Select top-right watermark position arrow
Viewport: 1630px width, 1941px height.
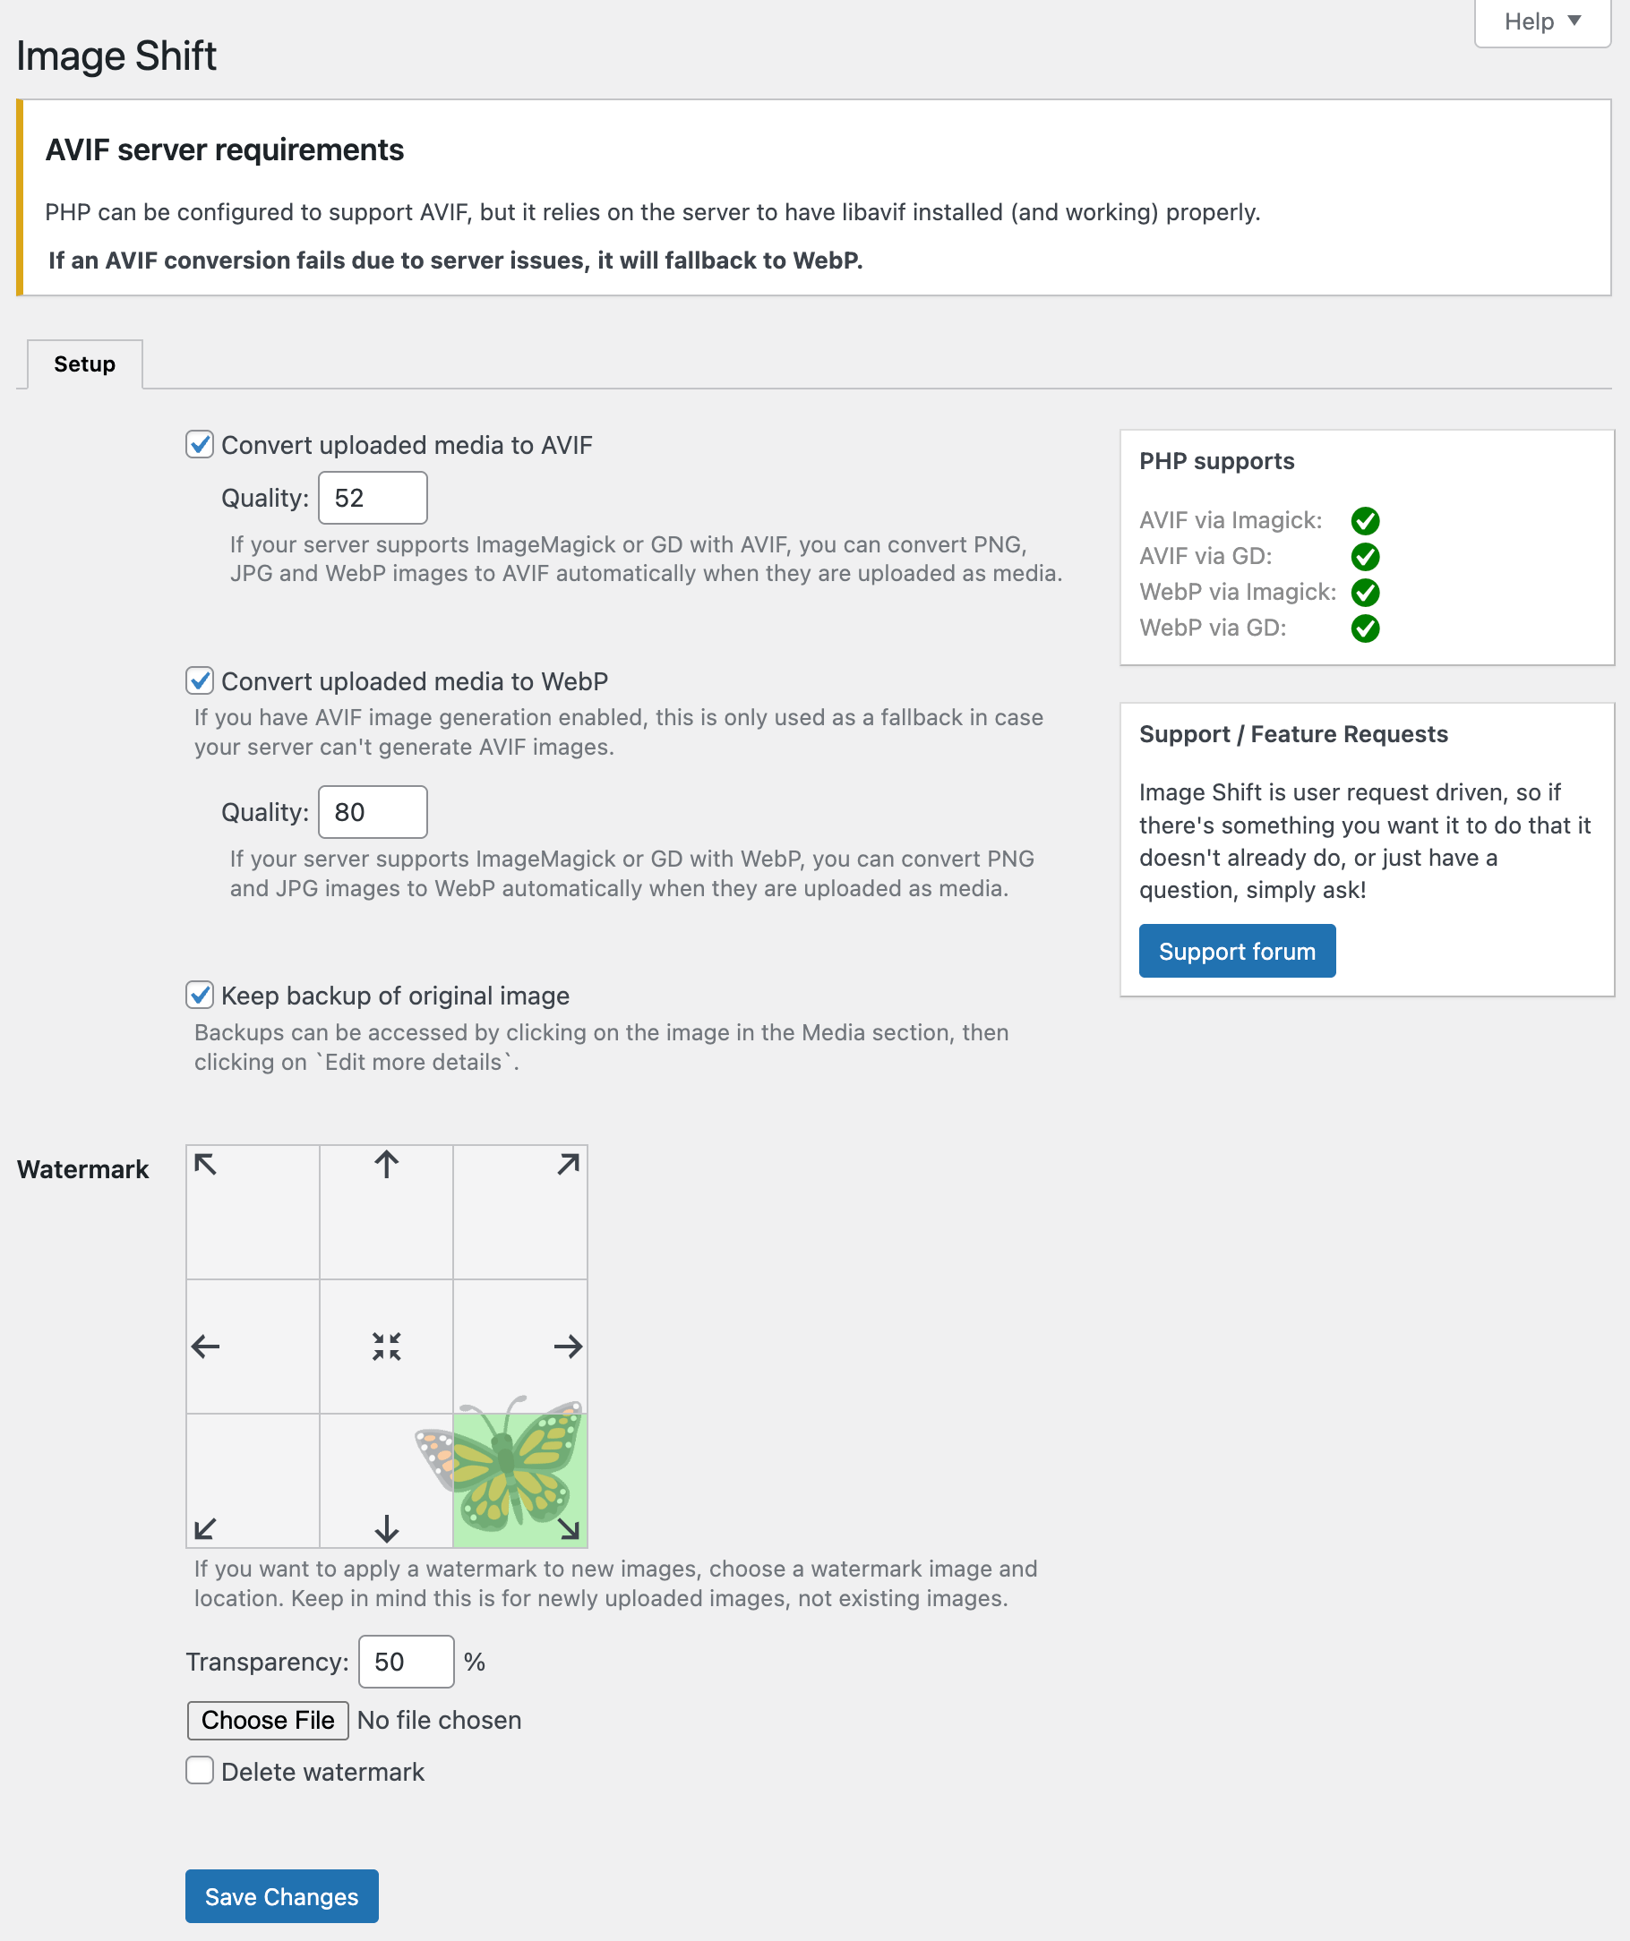click(568, 1165)
